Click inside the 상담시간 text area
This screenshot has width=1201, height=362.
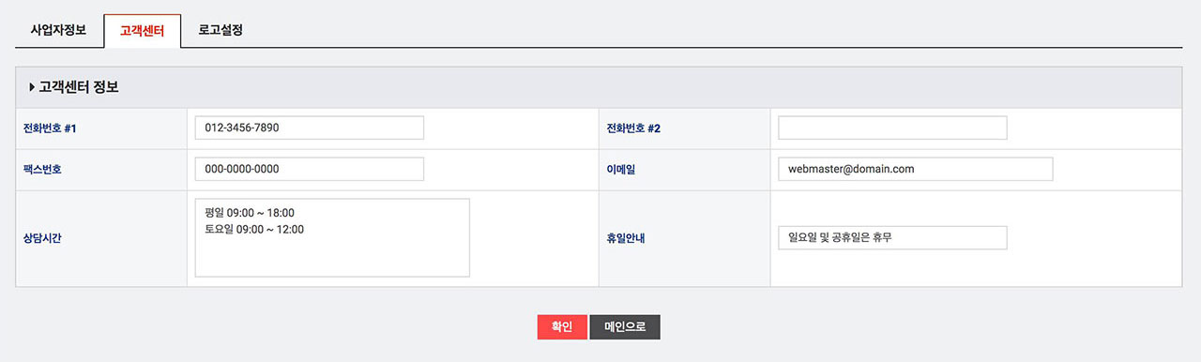click(x=332, y=237)
